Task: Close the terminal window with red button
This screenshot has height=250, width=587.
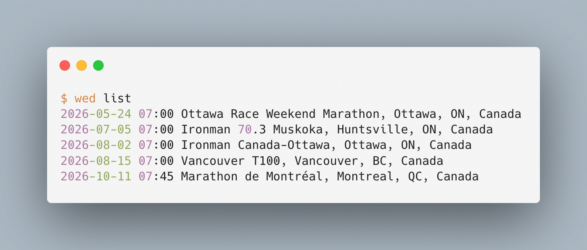Action: point(65,65)
